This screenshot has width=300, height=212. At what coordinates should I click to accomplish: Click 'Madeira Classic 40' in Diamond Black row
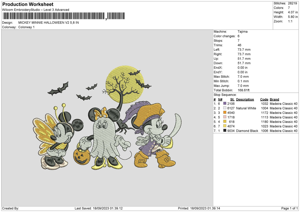(284, 130)
